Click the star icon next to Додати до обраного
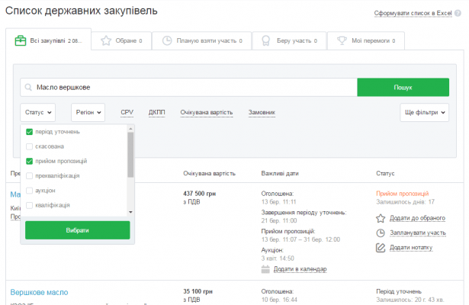The height and width of the screenshot is (305, 469). [381, 219]
